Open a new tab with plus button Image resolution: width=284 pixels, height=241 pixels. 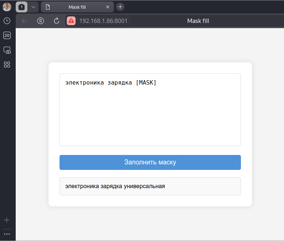point(120,7)
